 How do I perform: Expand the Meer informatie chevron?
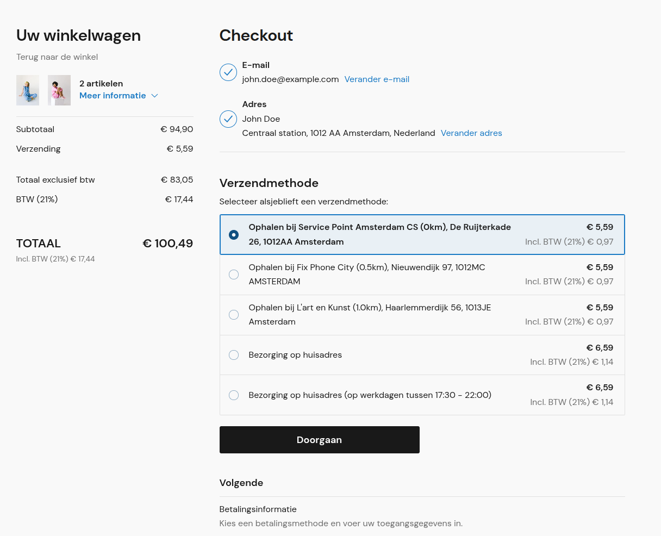tap(154, 96)
